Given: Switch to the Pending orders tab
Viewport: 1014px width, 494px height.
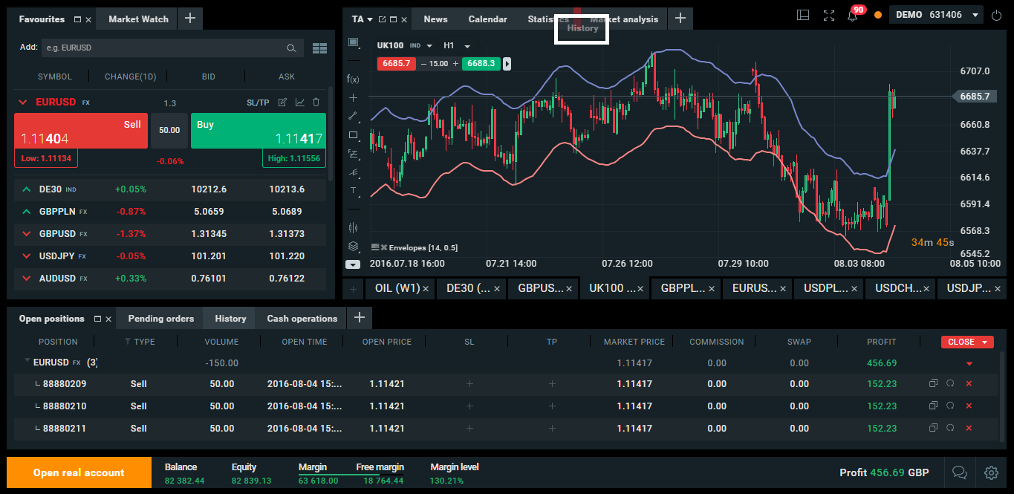Looking at the screenshot, I should coord(160,319).
